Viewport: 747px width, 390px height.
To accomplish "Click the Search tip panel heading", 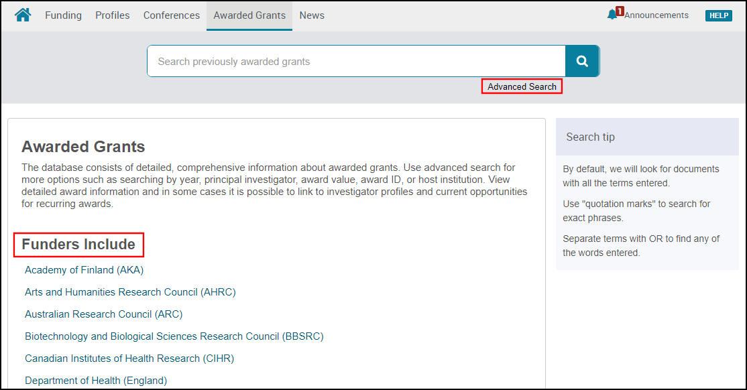I will click(x=590, y=137).
